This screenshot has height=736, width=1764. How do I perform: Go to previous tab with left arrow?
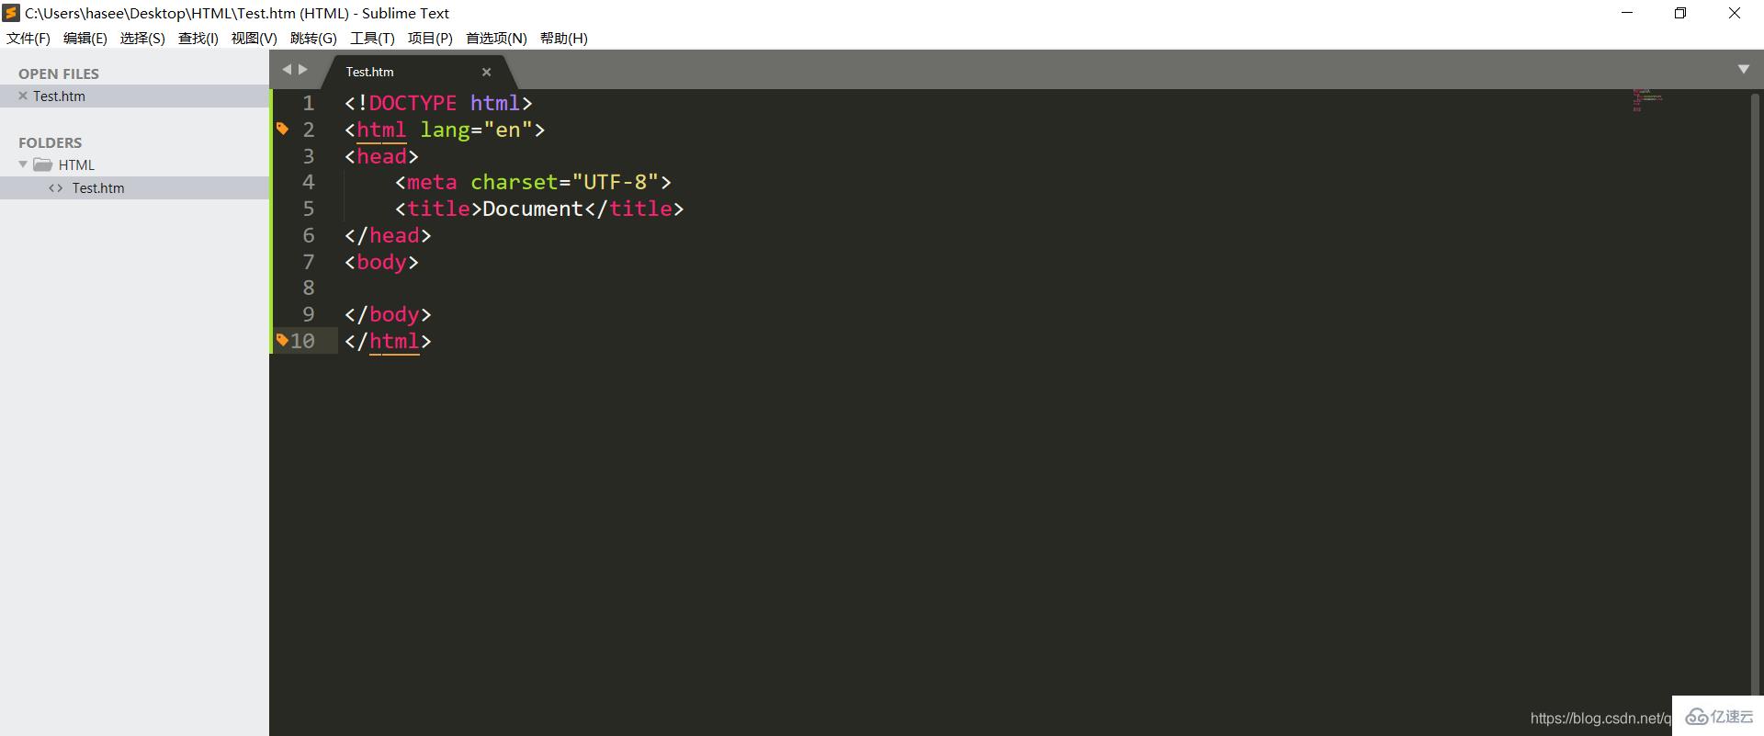tap(286, 69)
